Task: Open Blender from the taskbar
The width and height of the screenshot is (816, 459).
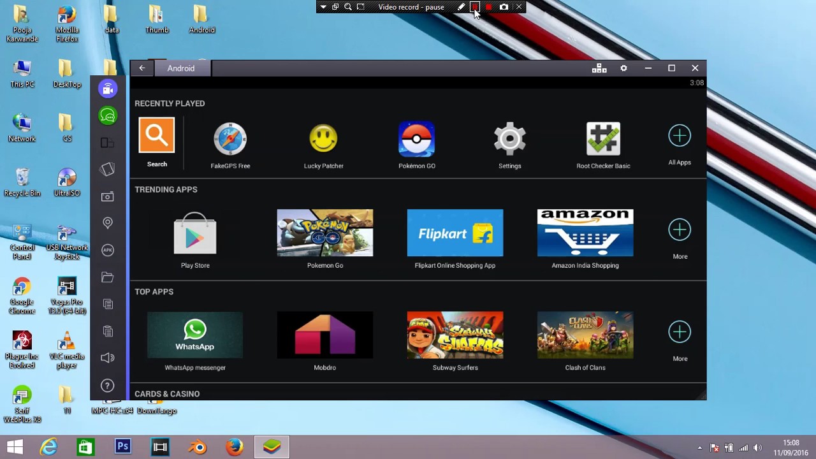Action: coord(197,448)
